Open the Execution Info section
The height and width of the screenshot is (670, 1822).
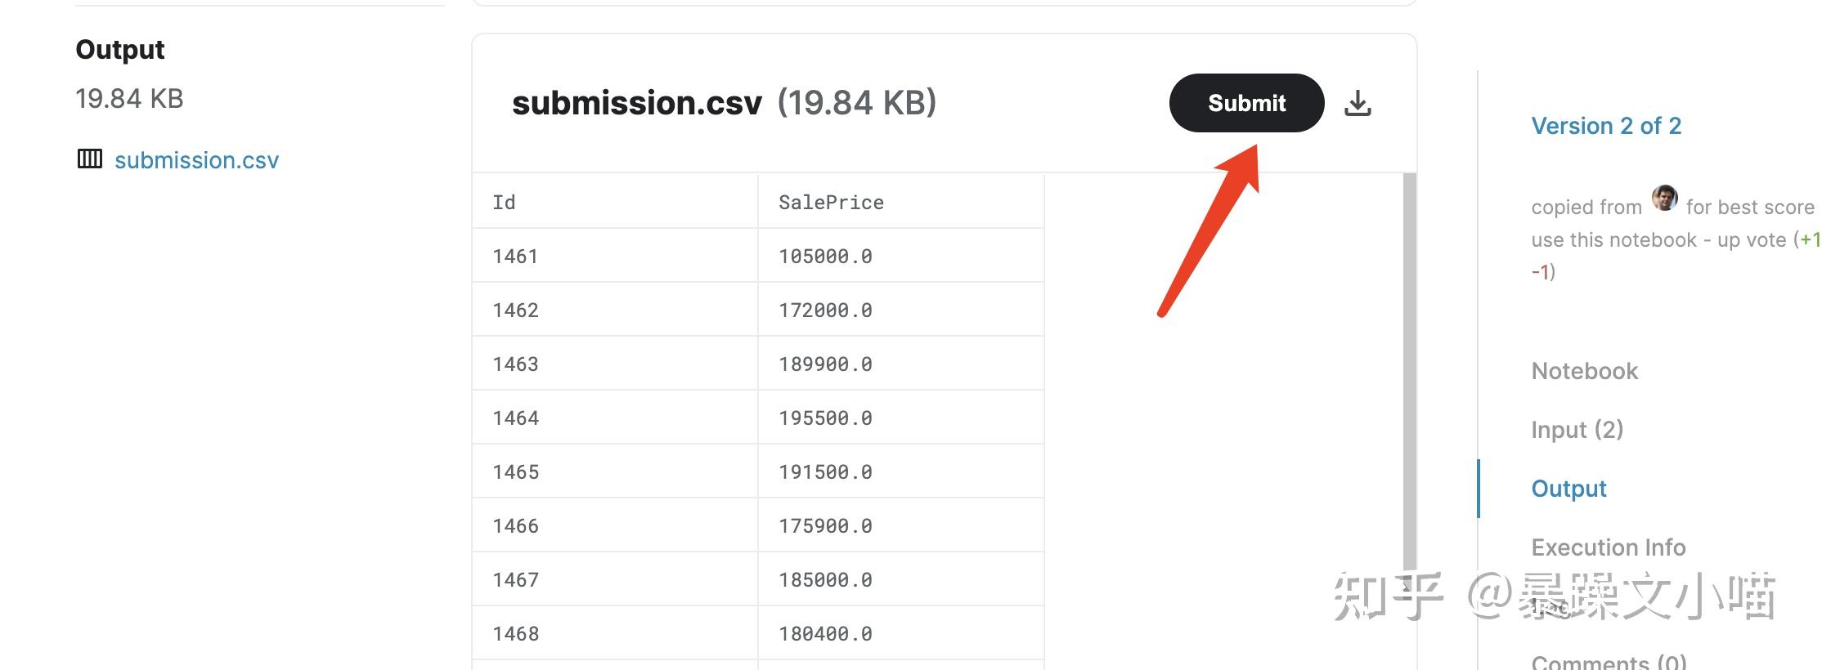point(1609,547)
